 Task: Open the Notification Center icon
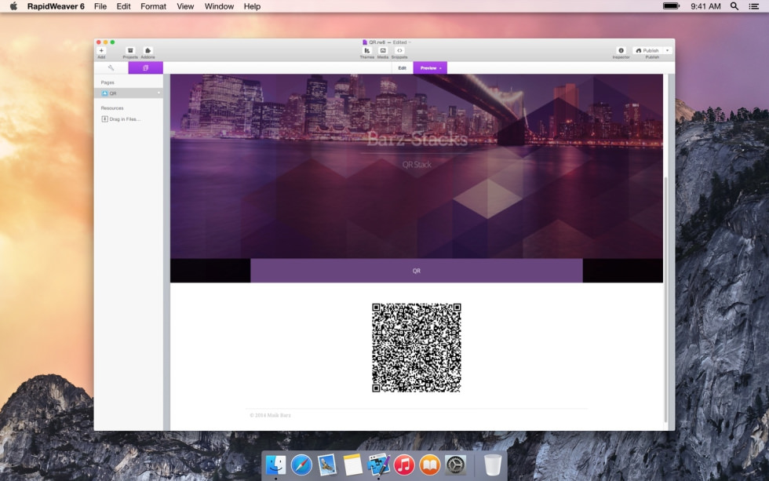pyautogui.click(x=754, y=6)
